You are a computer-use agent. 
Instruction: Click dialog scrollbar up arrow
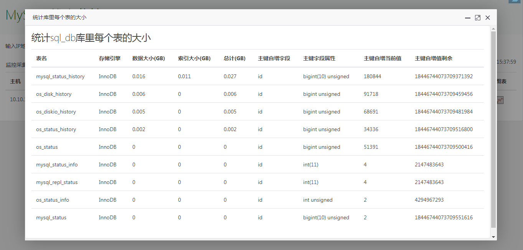coord(493,29)
